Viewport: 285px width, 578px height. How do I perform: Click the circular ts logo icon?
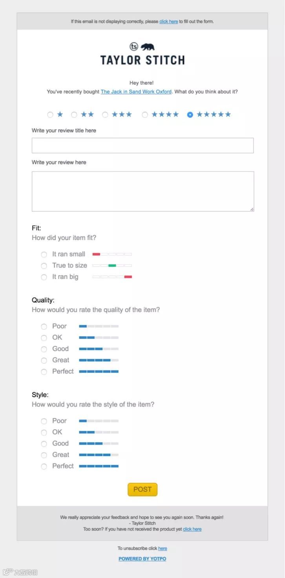click(x=134, y=47)
